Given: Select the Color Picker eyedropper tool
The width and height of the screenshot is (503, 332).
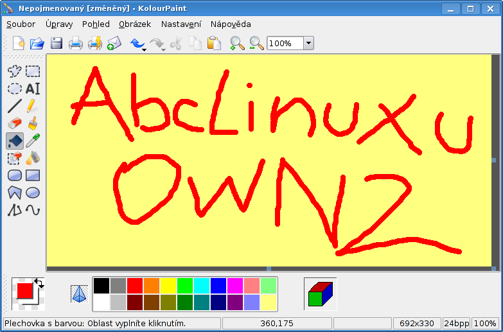Looking at the screenshot, I should tap(33, 141).
